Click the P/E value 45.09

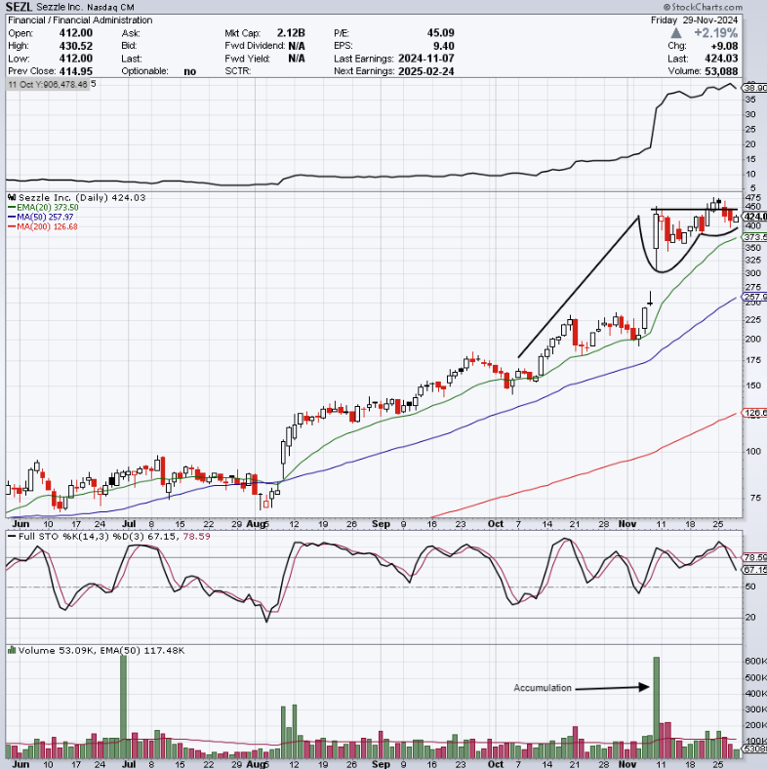coord(440,33)
